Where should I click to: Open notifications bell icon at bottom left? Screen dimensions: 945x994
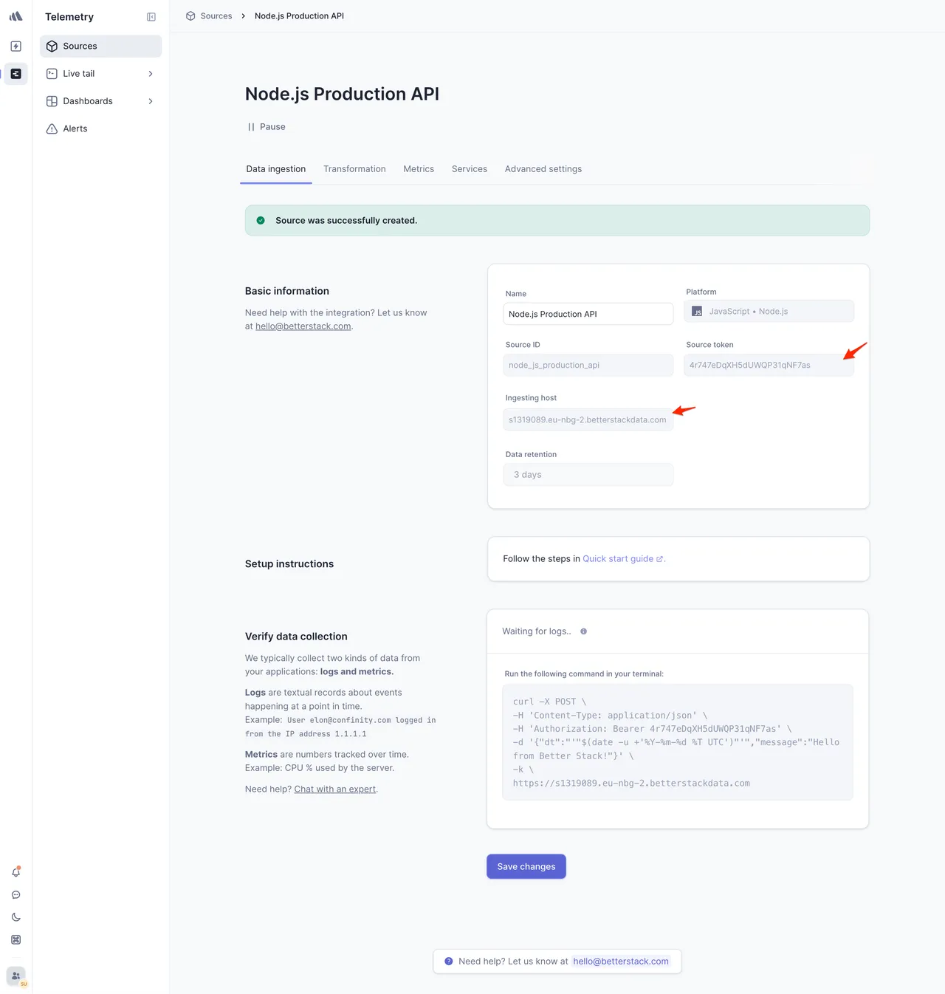point(16,872)
